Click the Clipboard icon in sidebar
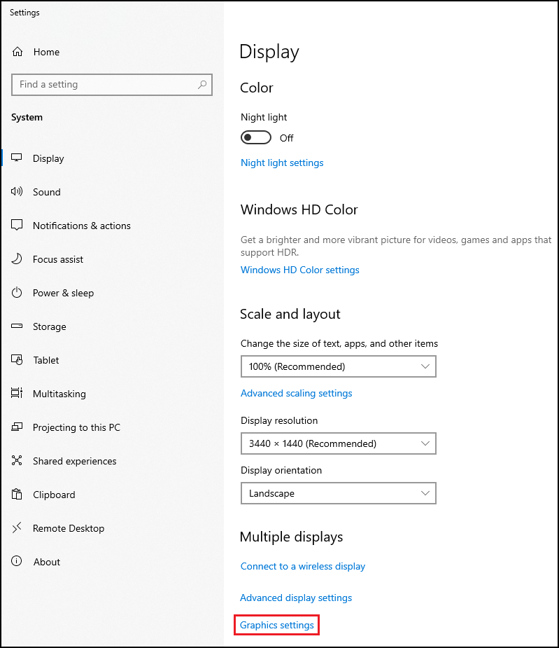This screenshot has width=559, height=648. 17,495
